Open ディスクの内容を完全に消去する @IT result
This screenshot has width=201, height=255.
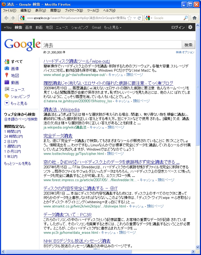80,188
